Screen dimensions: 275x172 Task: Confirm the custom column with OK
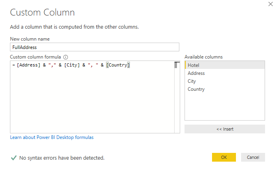pyautogui.click(x=224, y=157)
